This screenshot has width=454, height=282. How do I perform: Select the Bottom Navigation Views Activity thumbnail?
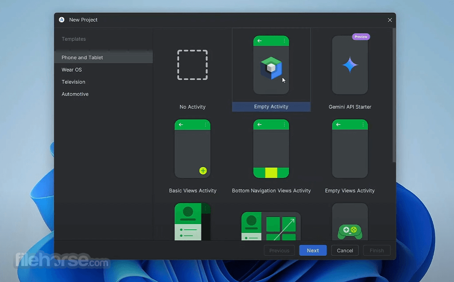pyautogui.click(x=271, y=149)
